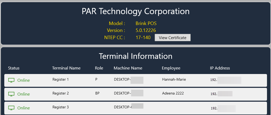Click the Status column header
The image size is (271, 115).
14,68
